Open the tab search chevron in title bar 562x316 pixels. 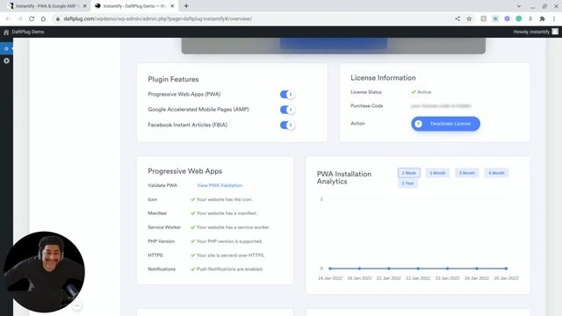click(519, 6)
